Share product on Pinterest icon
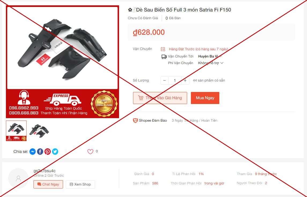Viewport: 307px width, 197px height. [47, 152]
